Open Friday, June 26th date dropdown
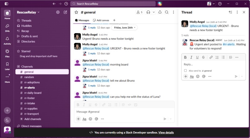The width and height of the screenshot is (250, 138). pyautogui.click(x=124, y=27)
